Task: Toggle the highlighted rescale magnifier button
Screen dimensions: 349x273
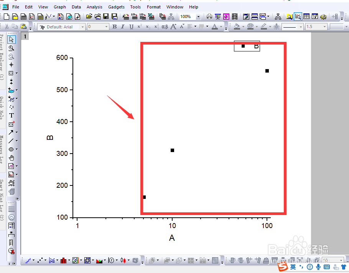Action: coord(298,17)
